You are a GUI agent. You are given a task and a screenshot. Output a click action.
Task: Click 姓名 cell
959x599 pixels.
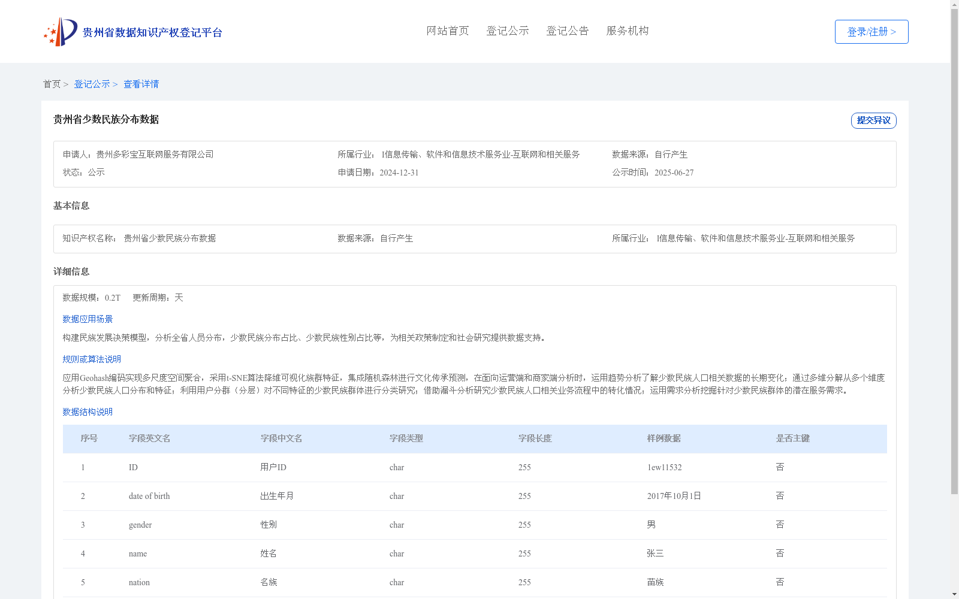click(x=269, y=553)
